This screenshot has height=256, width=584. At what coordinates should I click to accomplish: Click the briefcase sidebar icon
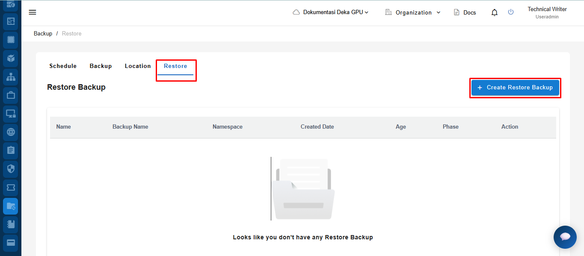[x=11, y=95]
